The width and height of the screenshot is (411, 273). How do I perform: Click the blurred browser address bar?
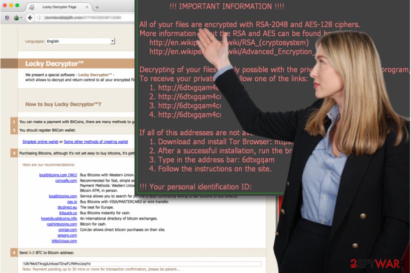(89, 18)
